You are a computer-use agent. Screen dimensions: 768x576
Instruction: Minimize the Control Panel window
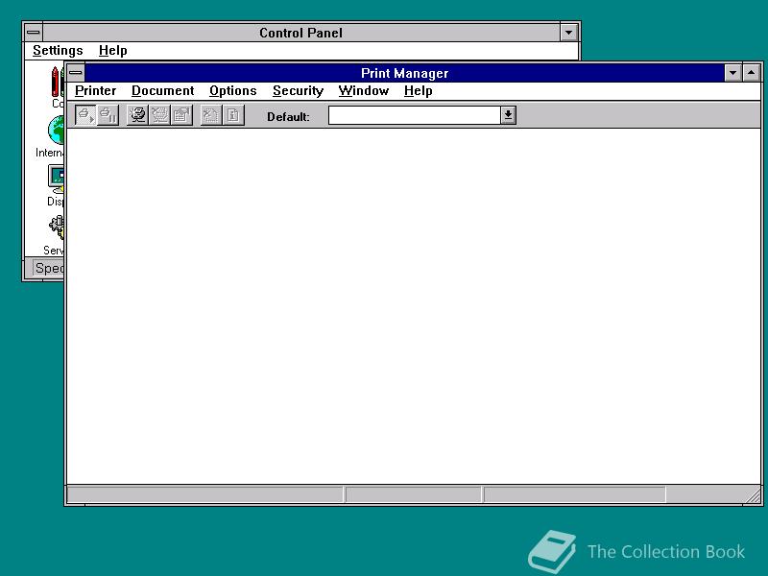click(568, 33)
